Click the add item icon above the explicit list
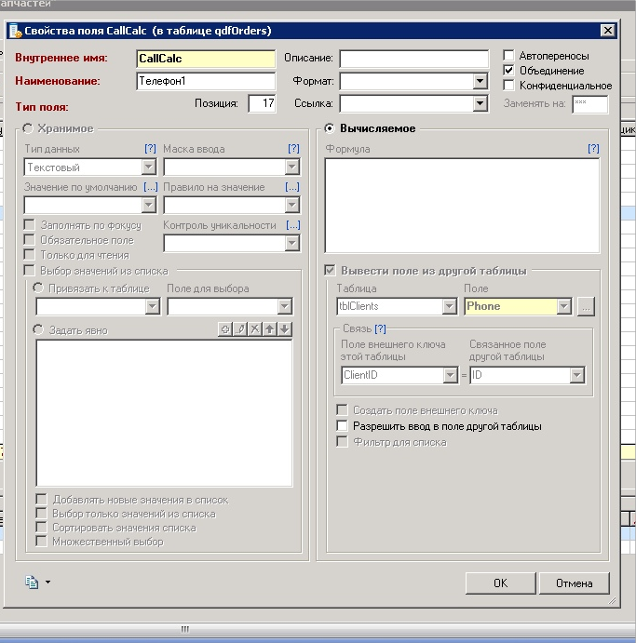The image size is (636, 643). [x=224, y=329]
